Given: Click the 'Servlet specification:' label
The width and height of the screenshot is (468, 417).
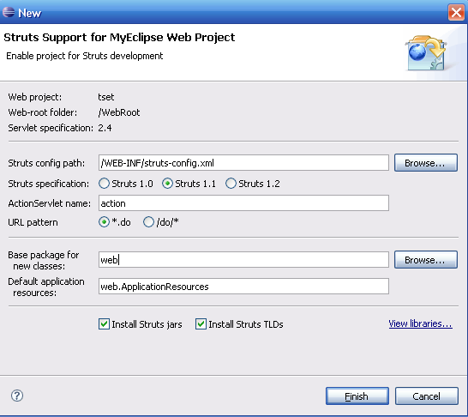Looking at the screenshot, I should point(51,128).
